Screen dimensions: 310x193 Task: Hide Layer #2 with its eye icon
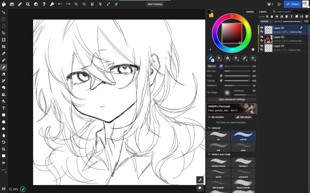(x=261, y=28)
